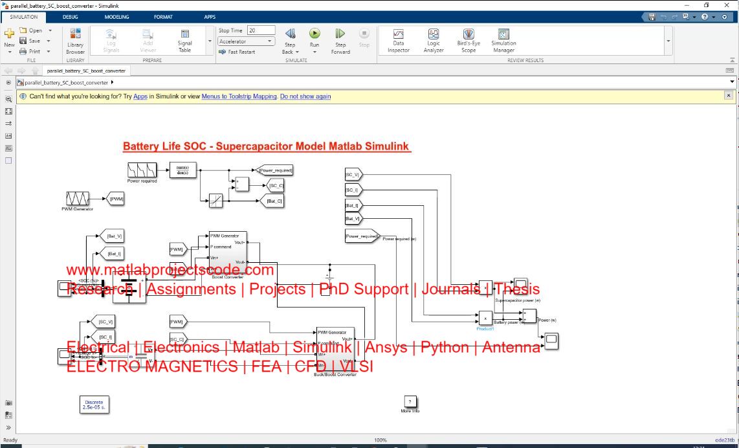Click the Do not show again link
The height and width of the screenshot is (448, 739).
[305, 96]
